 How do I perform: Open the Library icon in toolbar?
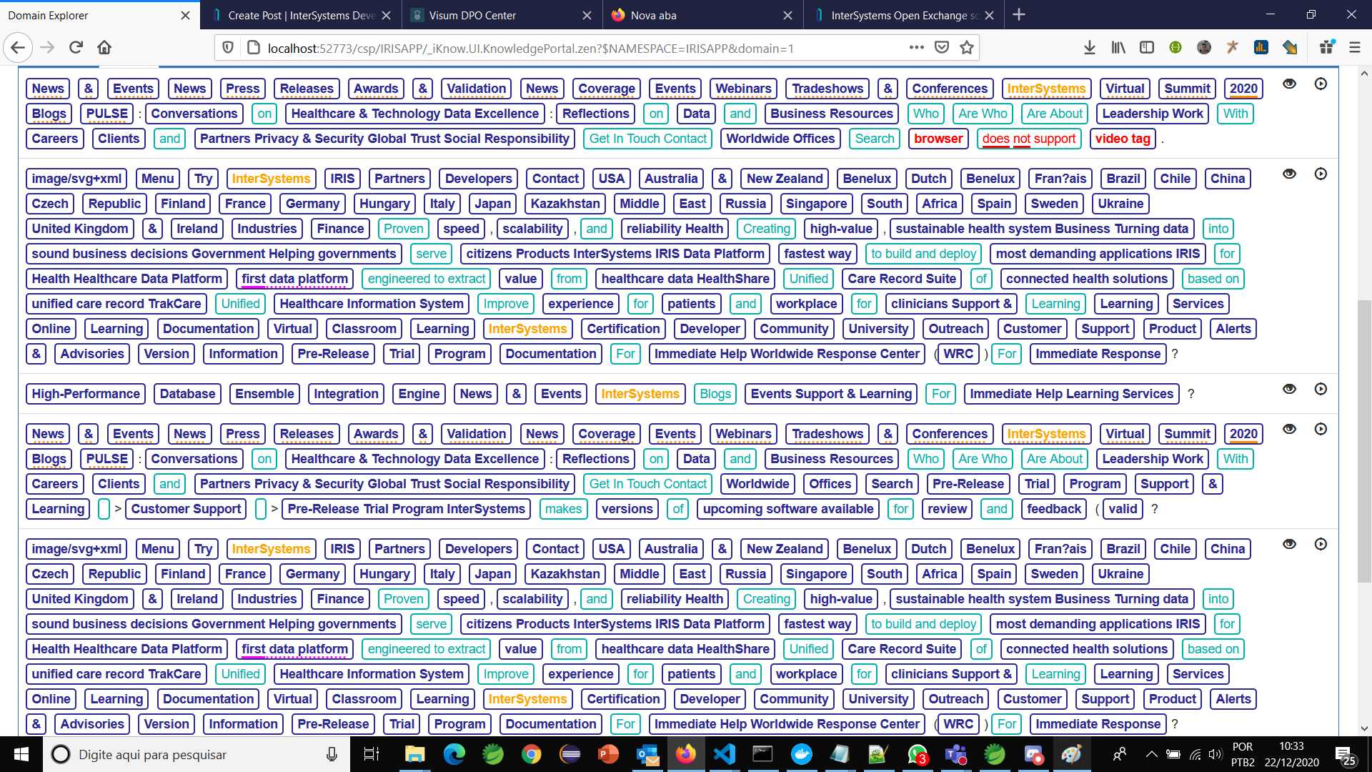[1118, 48]
